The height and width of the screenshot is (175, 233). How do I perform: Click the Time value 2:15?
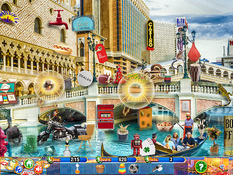click(75, 160)
